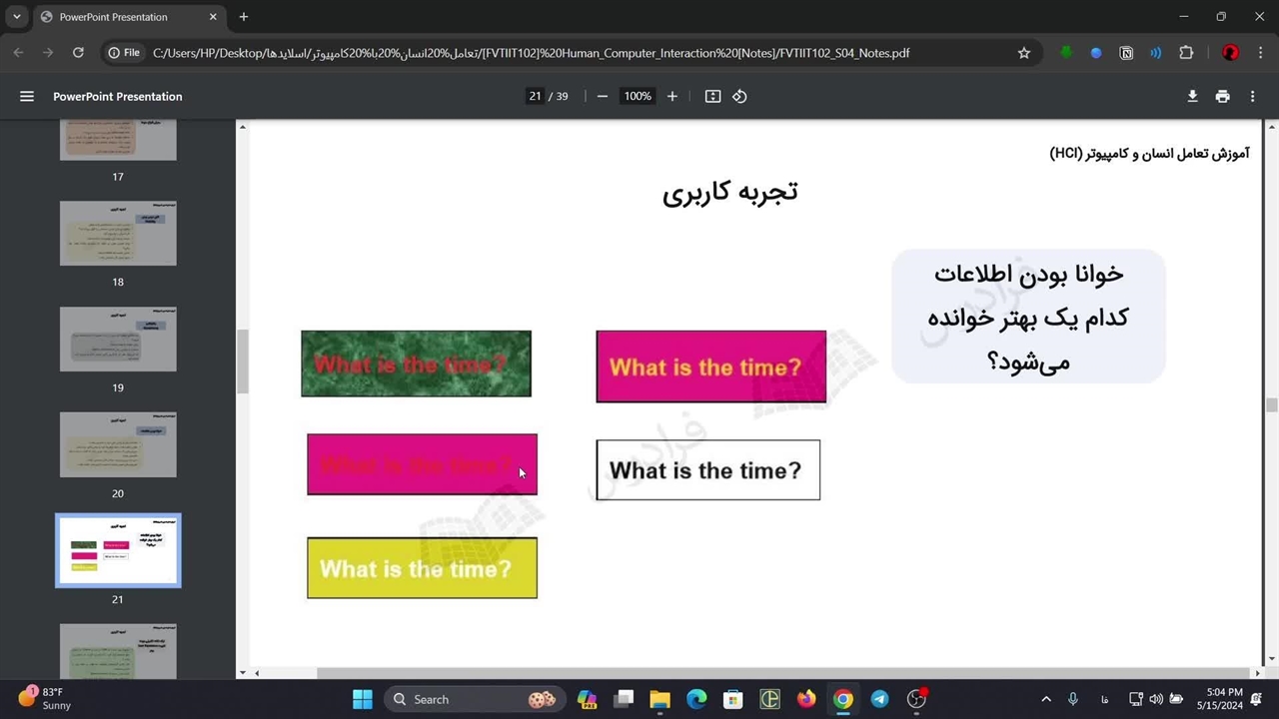Click the zoom in plus button
This screenshot has height=719, width=1279.
click(672, 97)
